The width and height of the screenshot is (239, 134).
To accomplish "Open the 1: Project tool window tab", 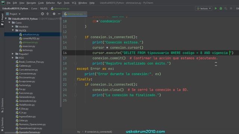I will point(2,19).
